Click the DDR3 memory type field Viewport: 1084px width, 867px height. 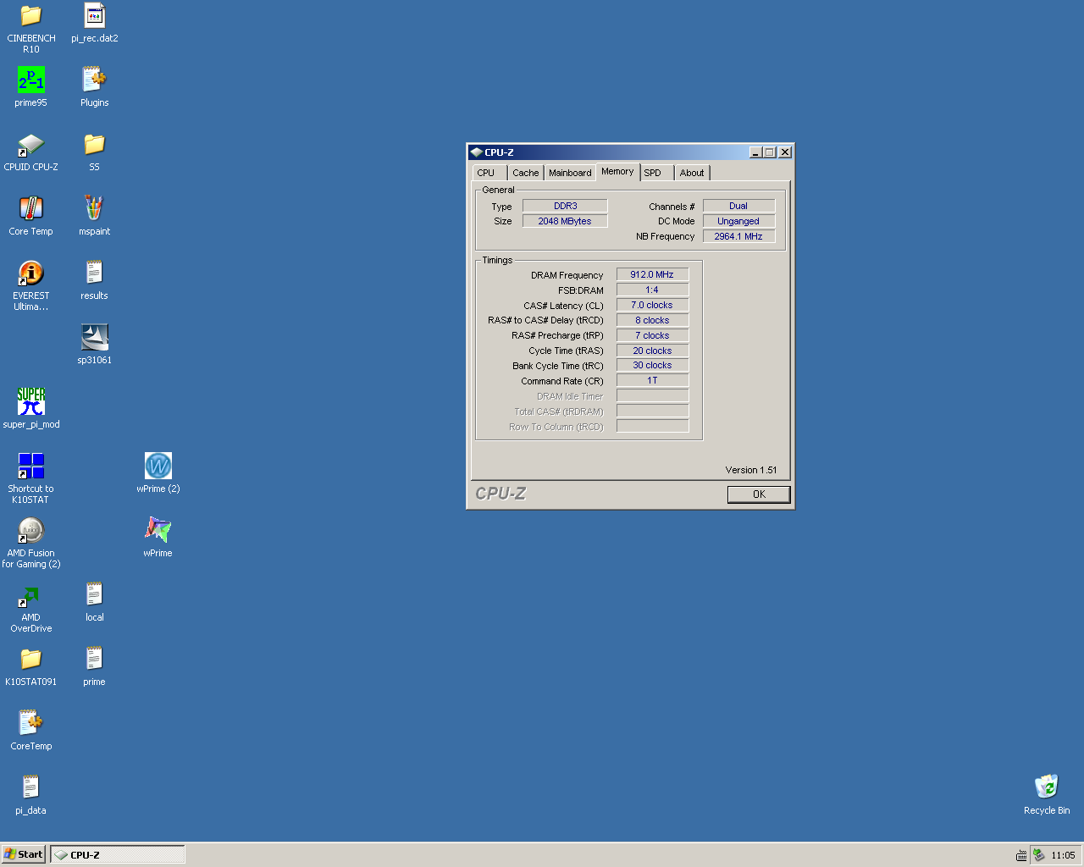pyautogui.click(x=565, y=206)
